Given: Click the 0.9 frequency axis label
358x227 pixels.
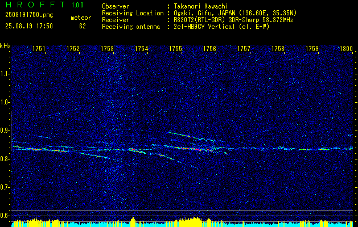Looking at the screenshot, I should click(x=5, y=131).
